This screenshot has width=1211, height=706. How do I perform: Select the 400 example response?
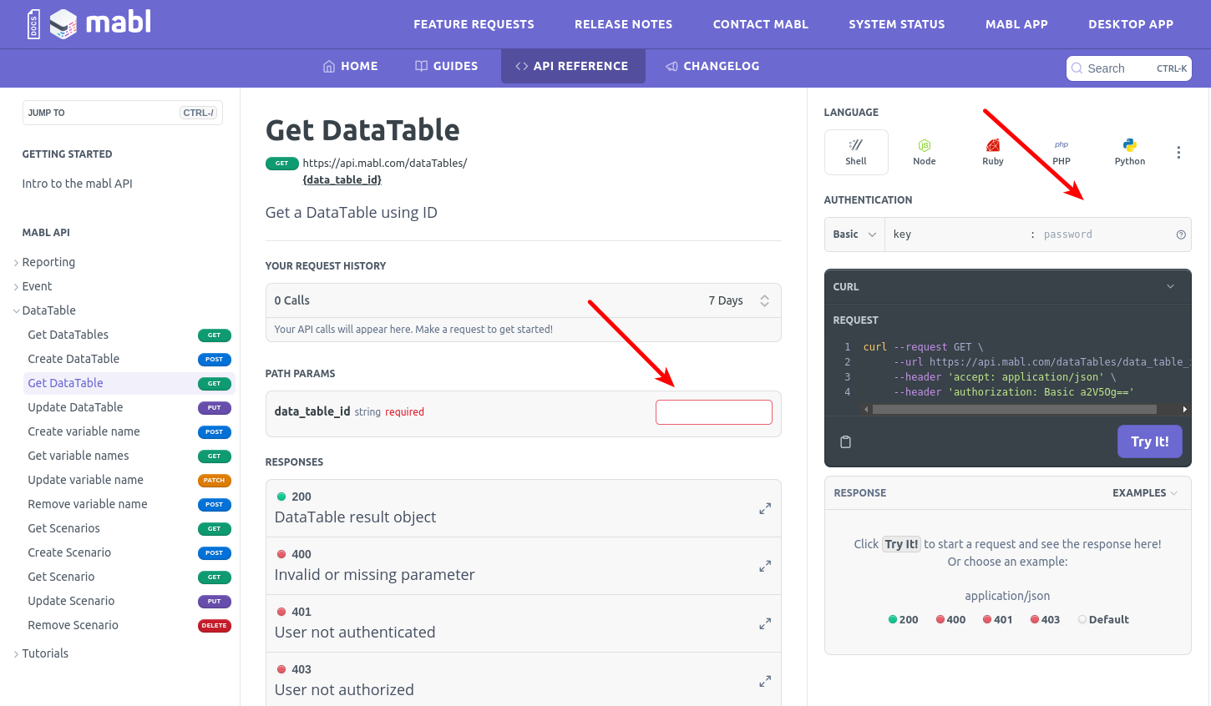[x=951, y=619]
